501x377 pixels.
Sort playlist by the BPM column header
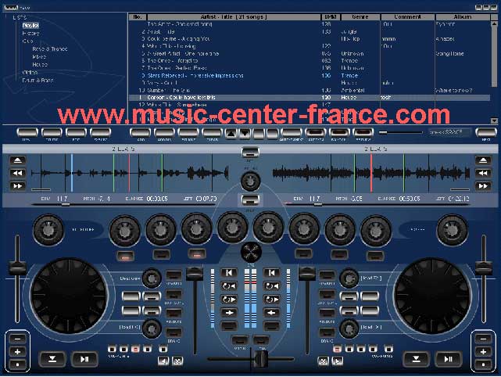tap(331, 17)
